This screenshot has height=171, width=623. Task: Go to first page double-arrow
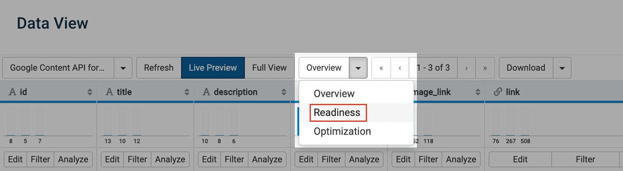381,68
